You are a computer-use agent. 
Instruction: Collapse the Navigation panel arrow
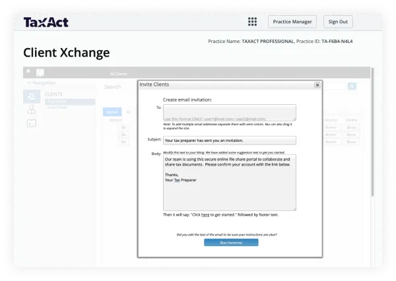click(x=29, y=82)
